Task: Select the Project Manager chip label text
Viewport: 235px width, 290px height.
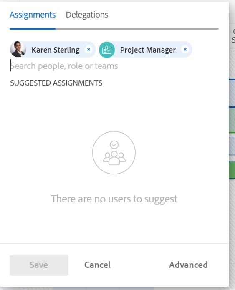Action: coord(148,50)
